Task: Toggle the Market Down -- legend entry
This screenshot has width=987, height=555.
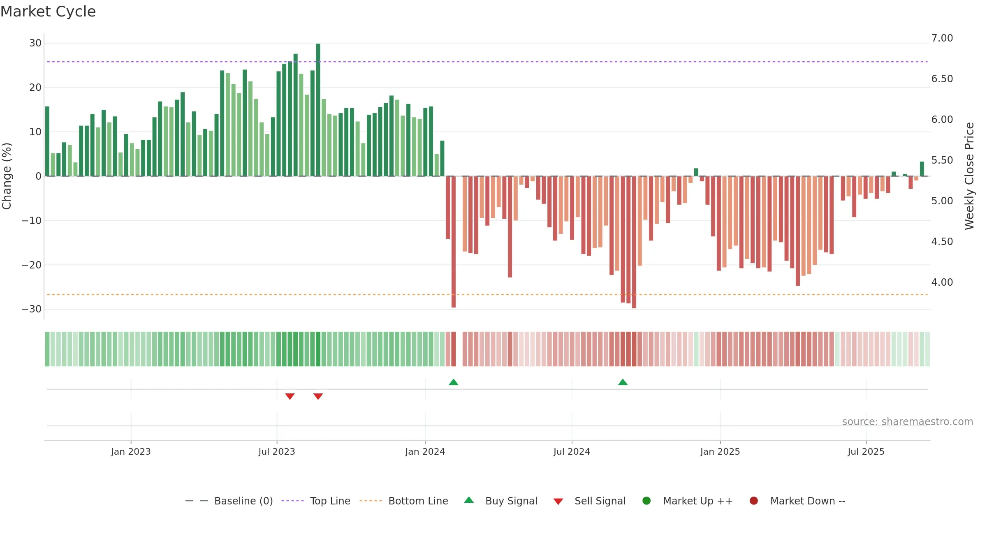Action: click(x=797, y=501)
